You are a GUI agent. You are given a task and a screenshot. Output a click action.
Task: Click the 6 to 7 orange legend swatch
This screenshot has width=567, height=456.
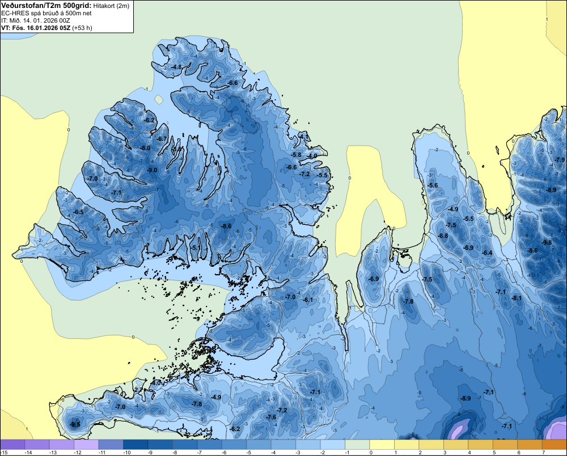tap(530, 445)
